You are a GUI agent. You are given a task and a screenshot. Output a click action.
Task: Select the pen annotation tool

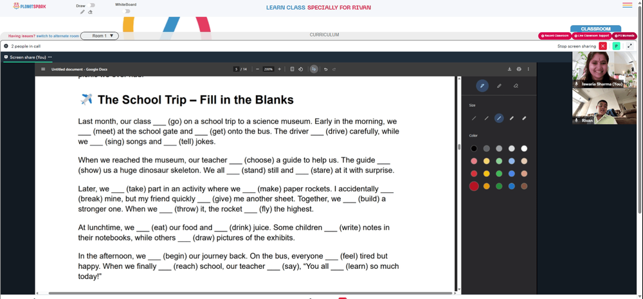(482, 86)
